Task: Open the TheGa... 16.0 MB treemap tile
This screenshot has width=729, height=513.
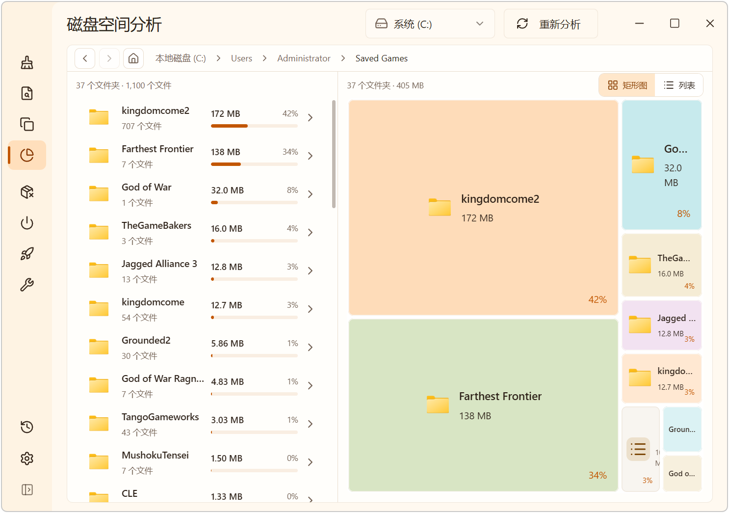Action: tap(662, 265)
